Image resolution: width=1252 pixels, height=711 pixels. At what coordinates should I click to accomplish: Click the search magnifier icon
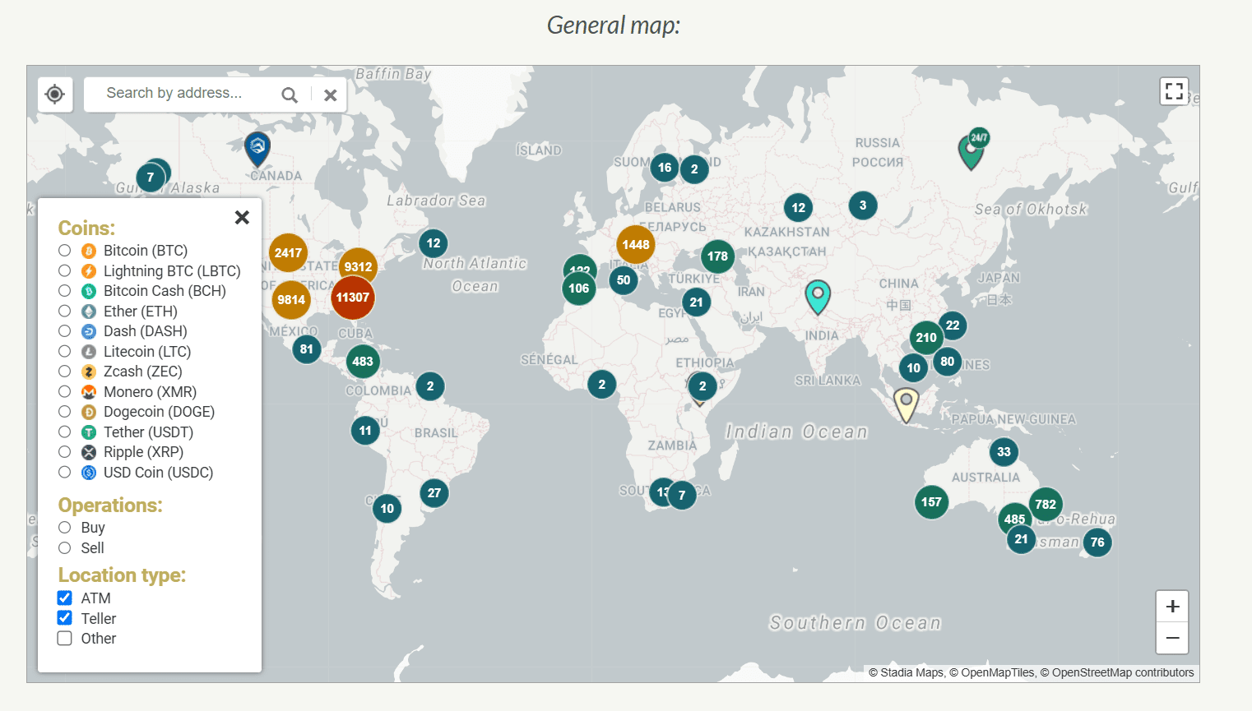pyautogui.click(x=290, y=95)
